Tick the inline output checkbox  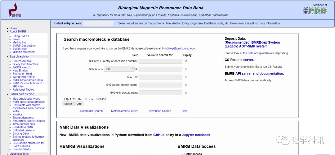click(x=98, y=99)
